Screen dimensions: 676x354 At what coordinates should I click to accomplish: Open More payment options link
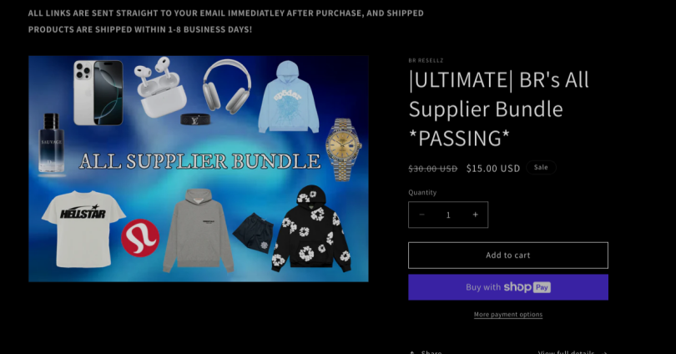[508, 314]
